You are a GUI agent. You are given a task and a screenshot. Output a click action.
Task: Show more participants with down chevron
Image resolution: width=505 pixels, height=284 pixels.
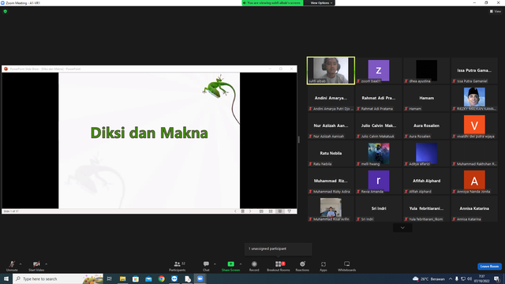tap(402, 228)
